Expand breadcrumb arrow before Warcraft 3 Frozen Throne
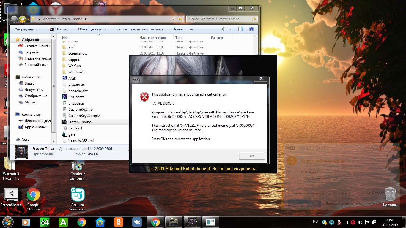406x228 pixels. click(x=40, y=19)
